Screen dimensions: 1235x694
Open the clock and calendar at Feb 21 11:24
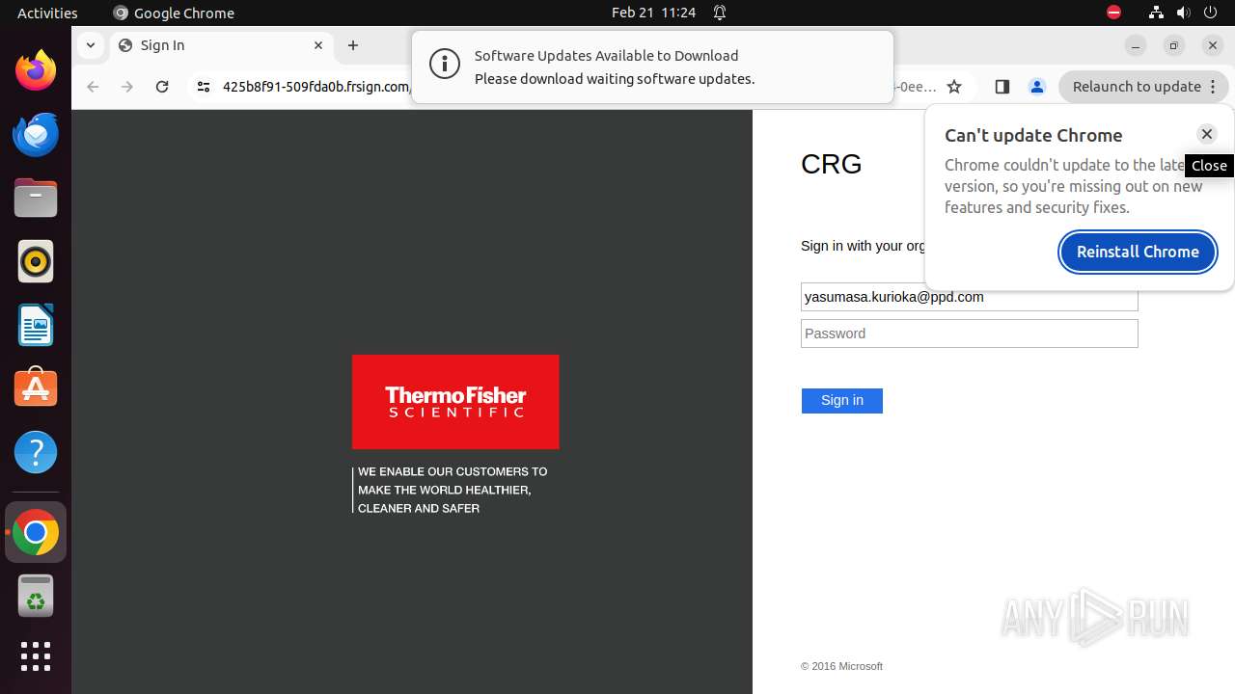tap(653, 13)
